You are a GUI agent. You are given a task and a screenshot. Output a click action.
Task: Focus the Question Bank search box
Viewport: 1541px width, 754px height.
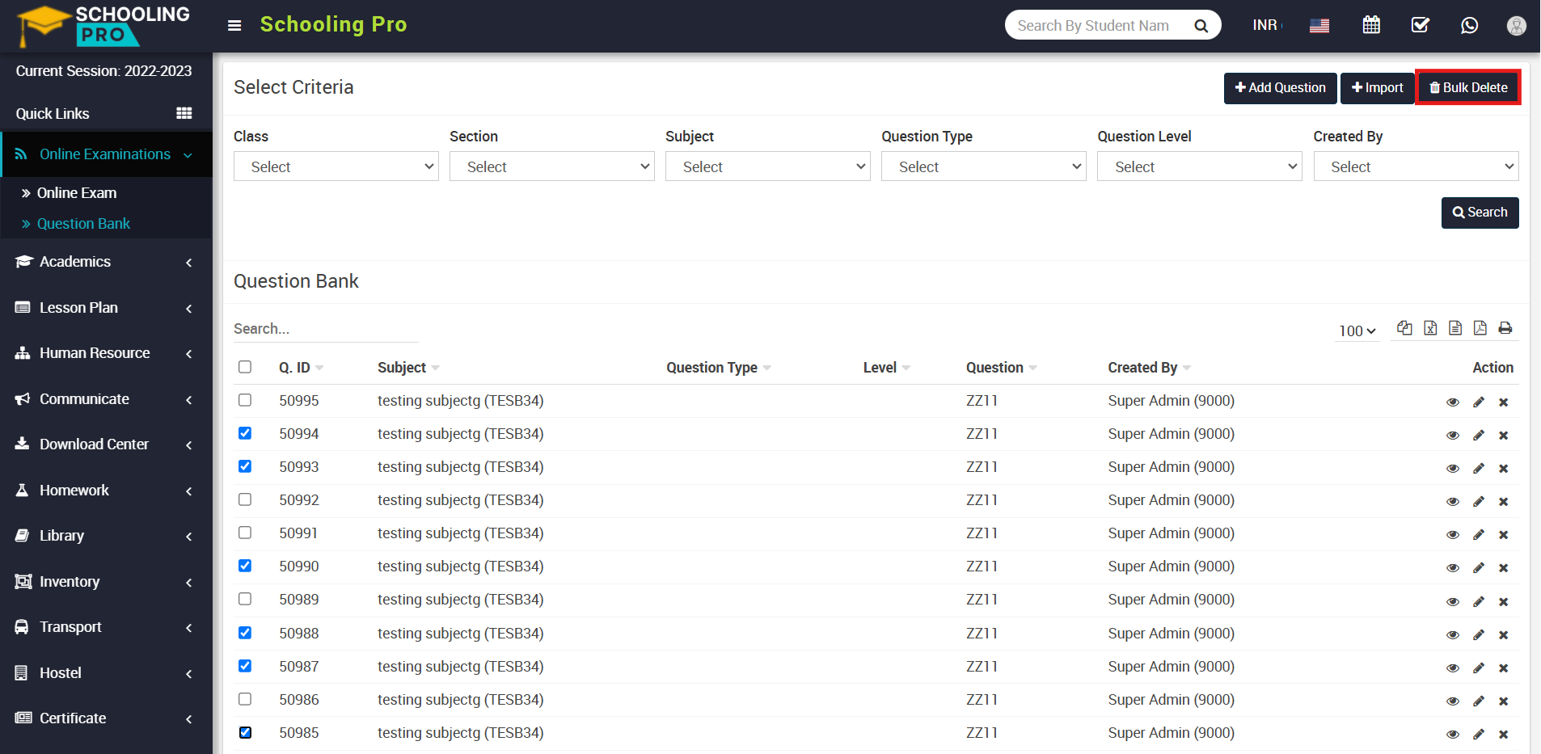[326, 329]
